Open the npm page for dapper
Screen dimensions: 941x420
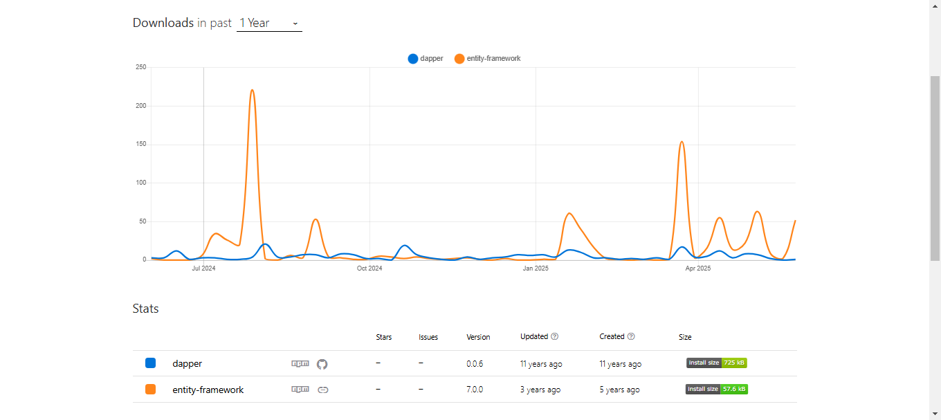(x=300, y=363)
